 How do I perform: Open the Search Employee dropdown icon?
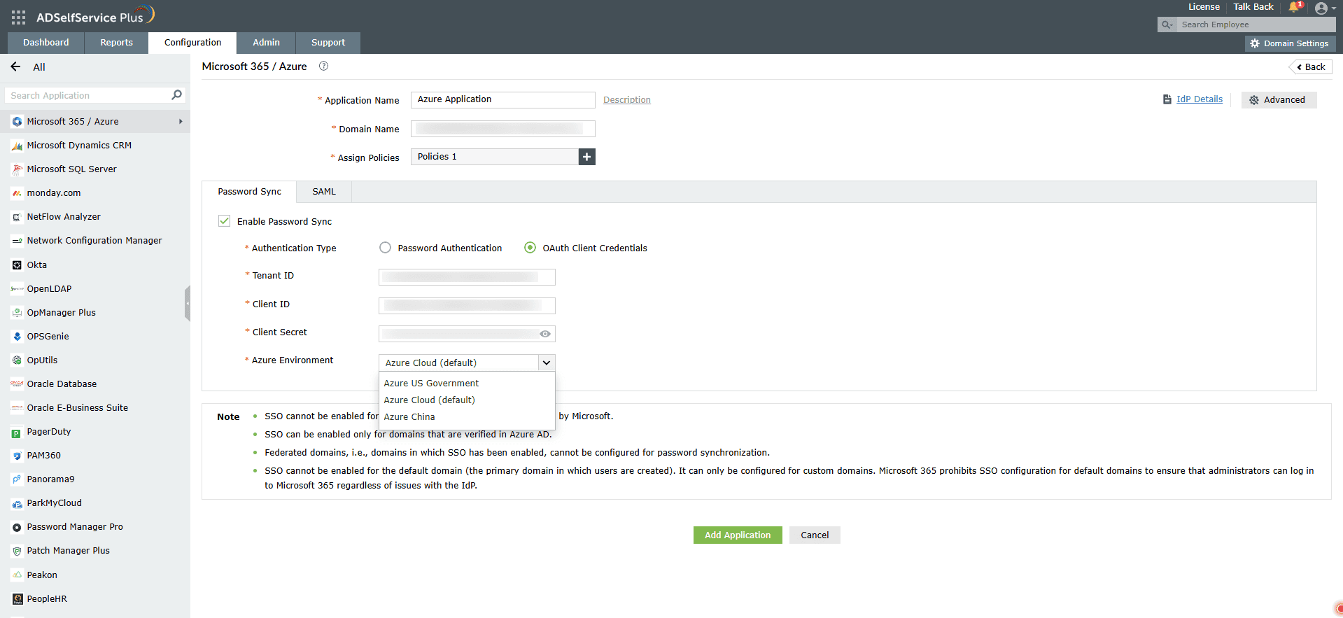pyautogui.click(x=1167, y=24)
